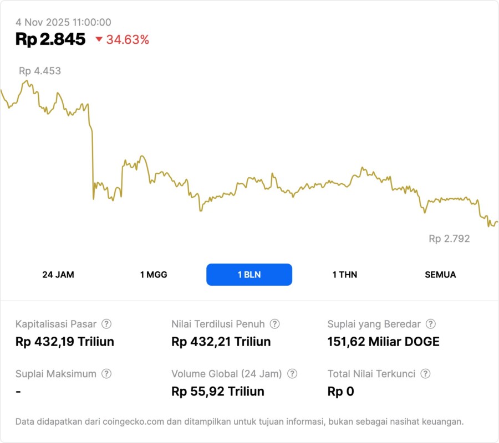
Task: Click help icon beside Suplai Maksimum
Action: click(106, 374)
